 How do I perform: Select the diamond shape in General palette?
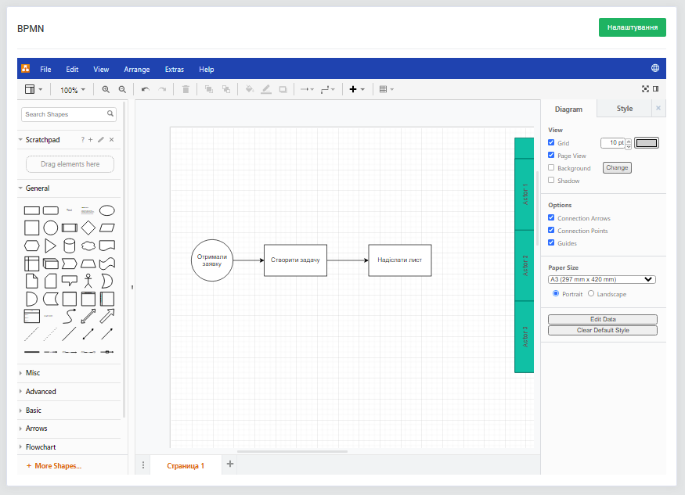[x=88, y=228]
